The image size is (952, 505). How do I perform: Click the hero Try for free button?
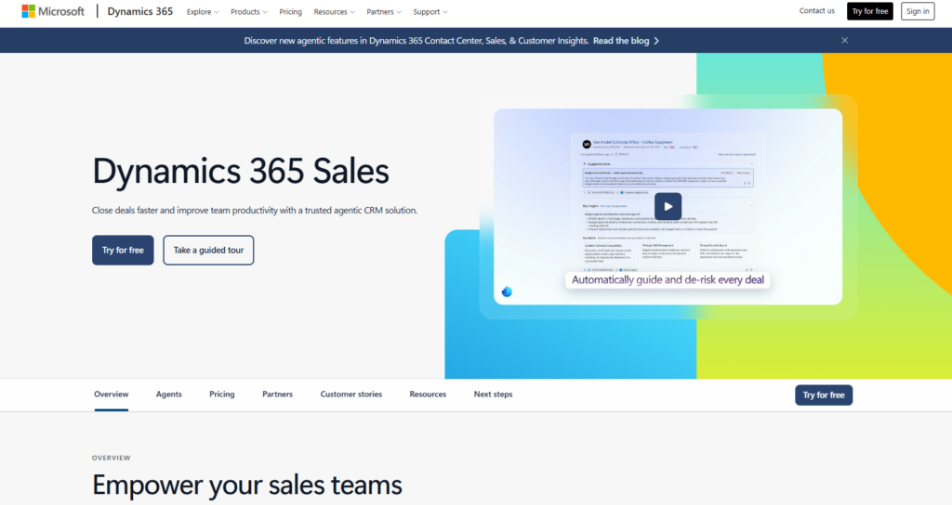coord(123,250)
